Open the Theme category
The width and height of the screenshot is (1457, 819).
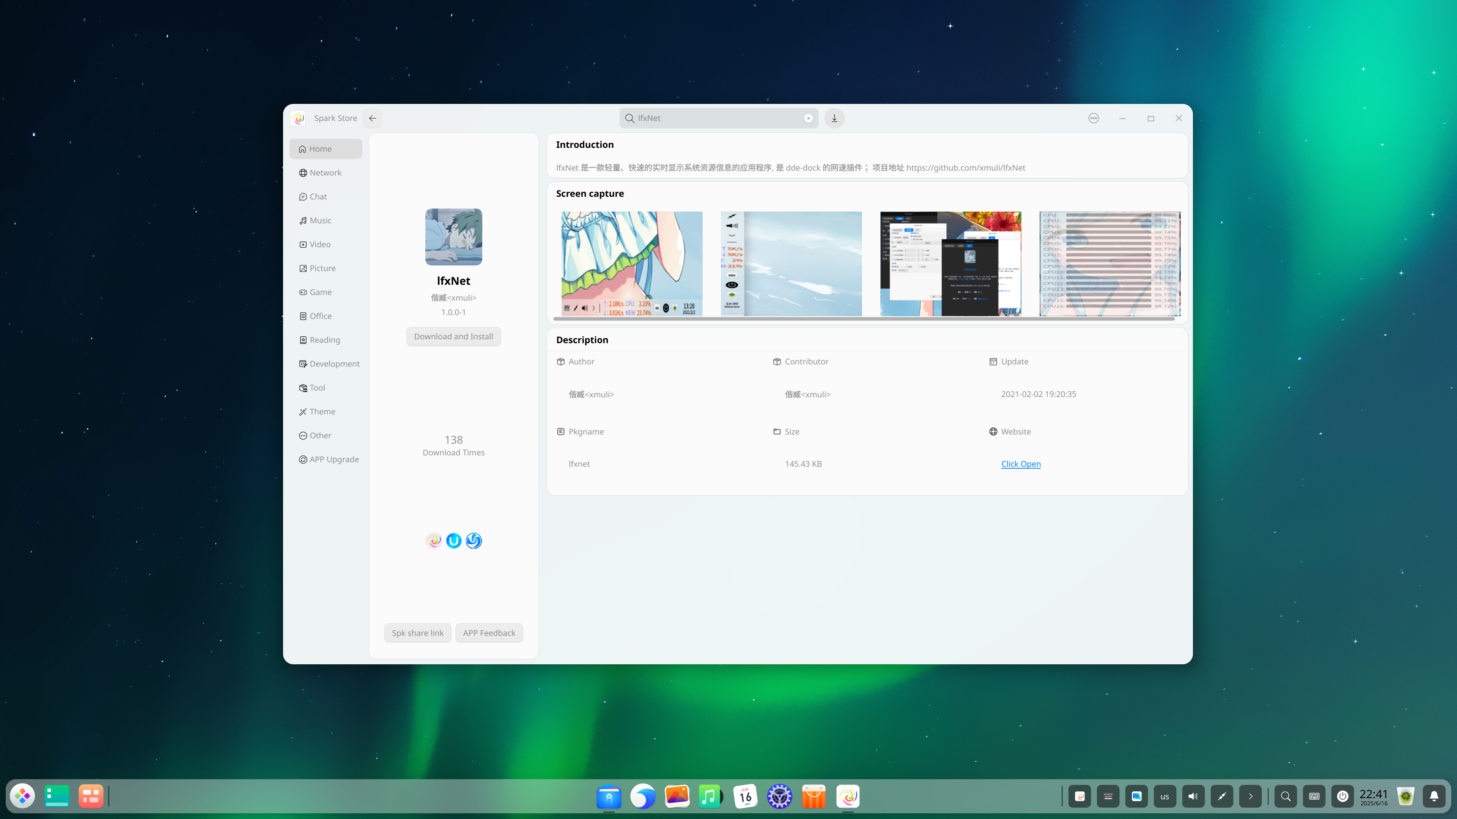point(322,411)
